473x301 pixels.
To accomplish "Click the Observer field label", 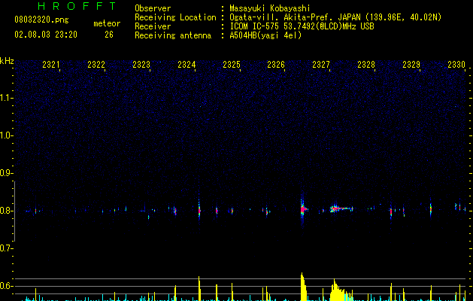I will 153,8.
